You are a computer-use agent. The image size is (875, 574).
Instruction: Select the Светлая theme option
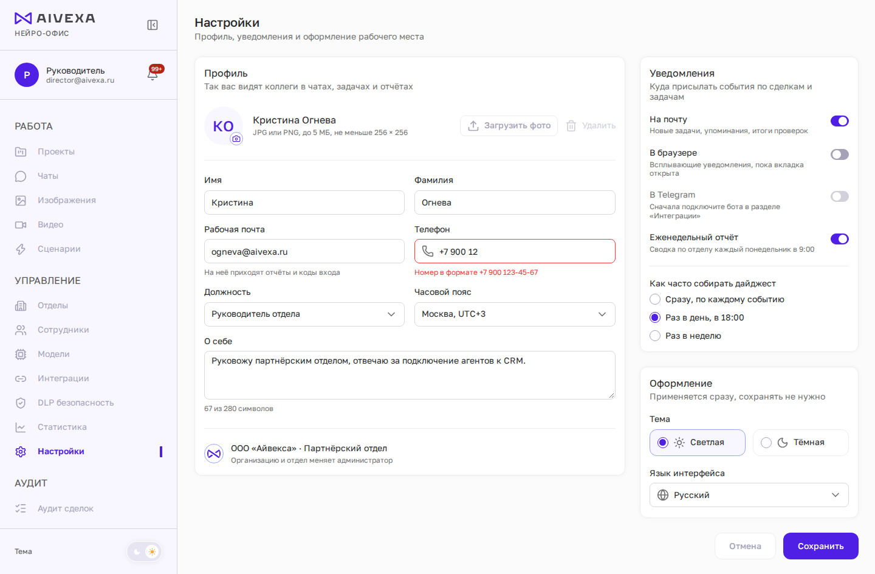698,443
